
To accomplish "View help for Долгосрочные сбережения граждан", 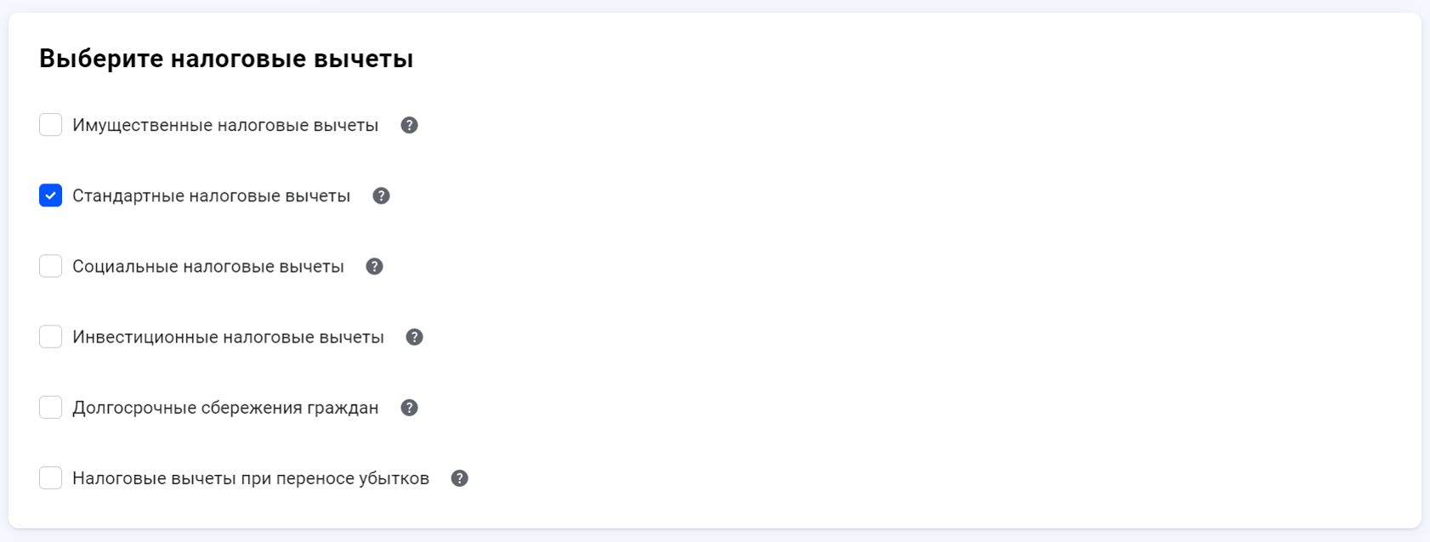I will click(x=409, y=407).
